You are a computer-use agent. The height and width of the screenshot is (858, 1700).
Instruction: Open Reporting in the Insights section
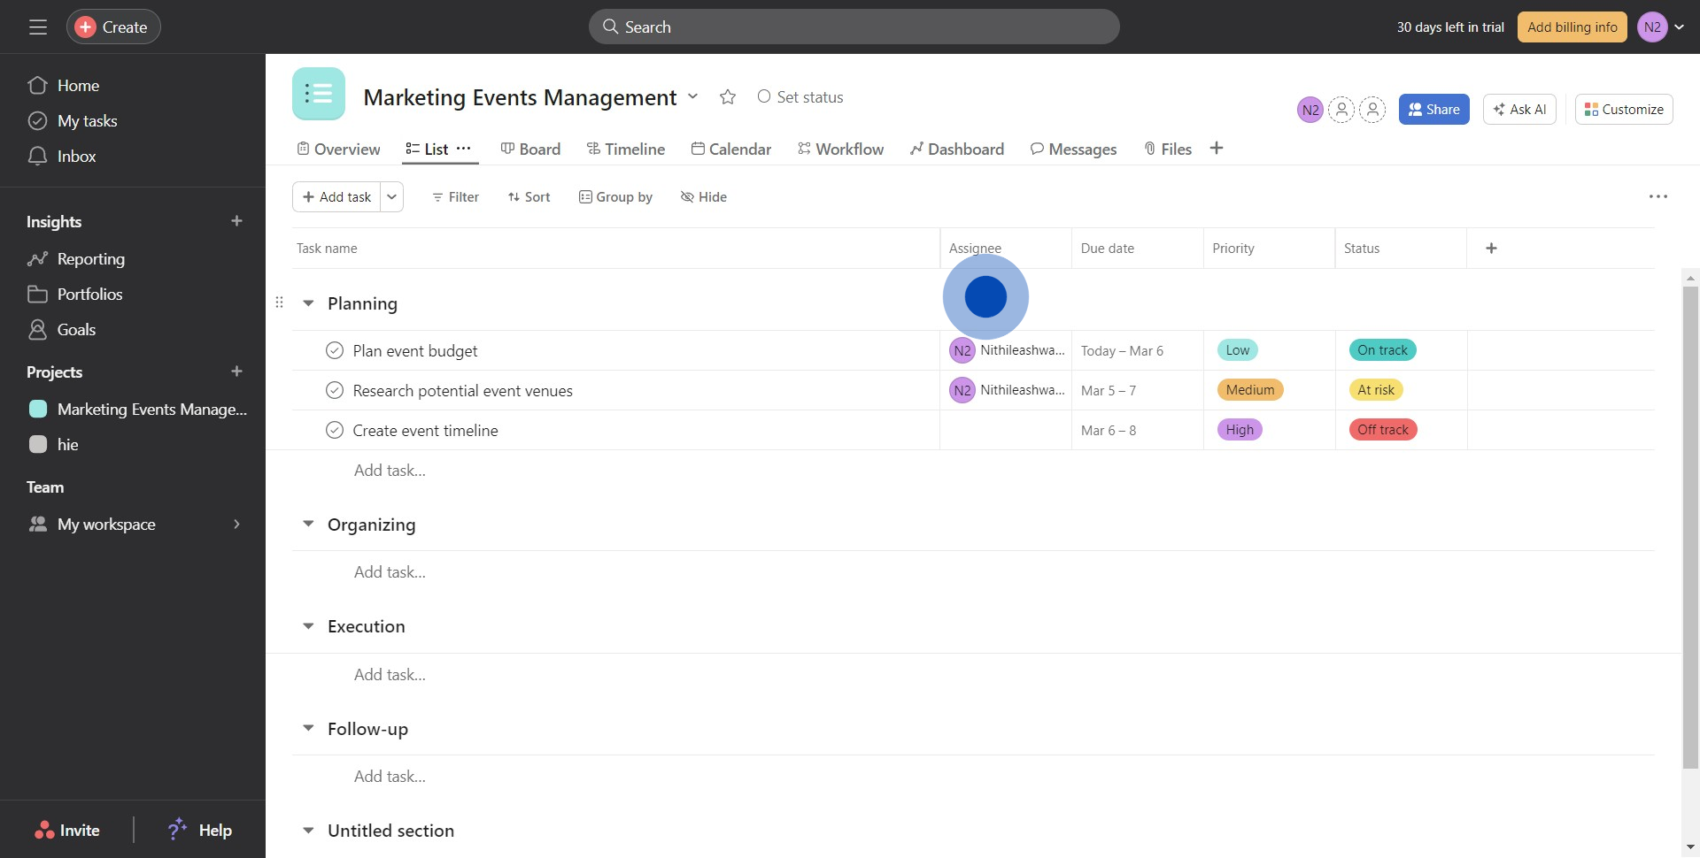[x=91, y=258]
